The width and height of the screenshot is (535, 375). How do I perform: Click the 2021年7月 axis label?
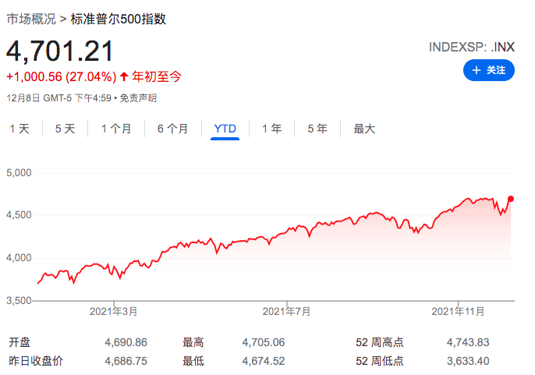pyautogui.click(x=287, y=311)
